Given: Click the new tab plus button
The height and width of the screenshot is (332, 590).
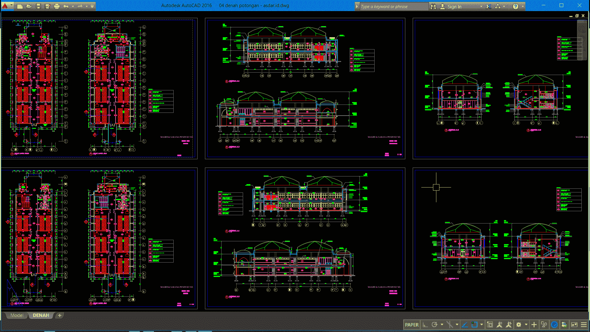Looking at the screenshot, I should (x=60, y=315).
